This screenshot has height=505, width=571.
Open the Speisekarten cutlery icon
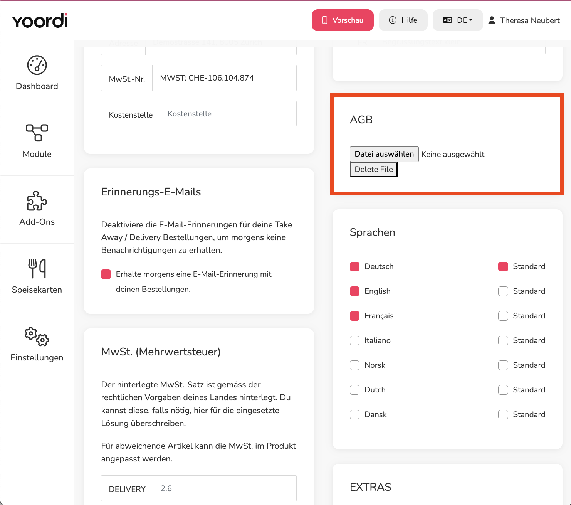37,268
